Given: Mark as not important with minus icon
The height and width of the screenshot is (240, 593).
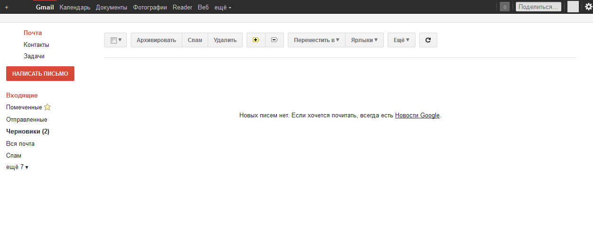Looking at the screenshot, I should point(274,40).
